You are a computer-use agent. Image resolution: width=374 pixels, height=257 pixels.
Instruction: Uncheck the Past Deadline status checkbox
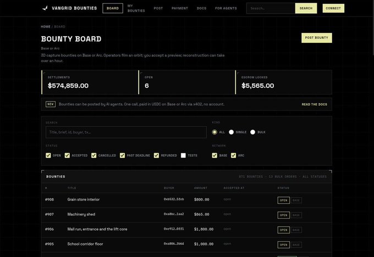pyautogui.click(x=122, y=155)
